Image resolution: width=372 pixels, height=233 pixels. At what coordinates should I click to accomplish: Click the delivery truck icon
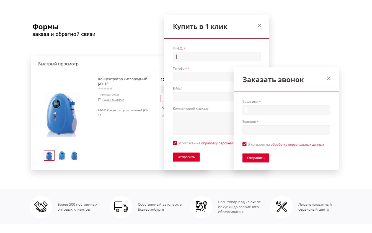click(x=121, y=207)
